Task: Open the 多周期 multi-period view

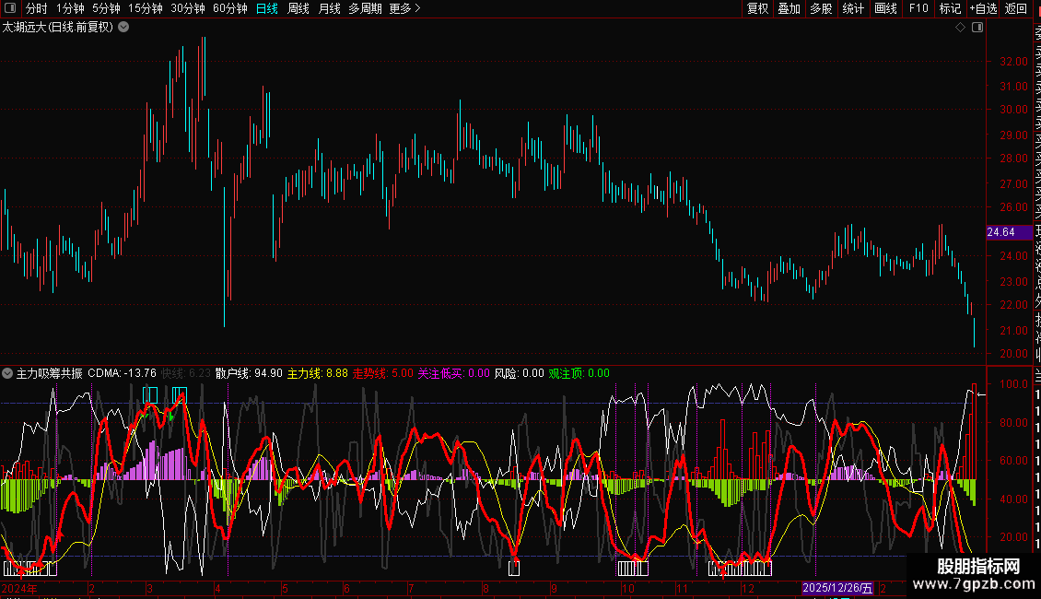Action: click(x=365, y=8)
